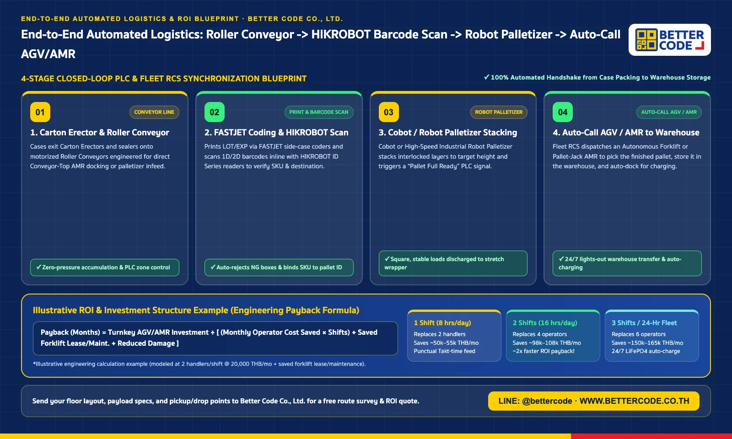Select the 2 Shifts (16 hrs/day) card
This screenshot has height=439, width=732.
553,336
